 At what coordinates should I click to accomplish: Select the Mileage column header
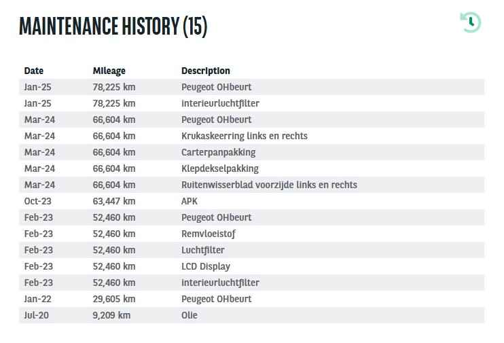pyautogui.click(x=109, y=71)
